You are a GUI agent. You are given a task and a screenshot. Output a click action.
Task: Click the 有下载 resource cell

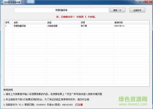(84, 26)
